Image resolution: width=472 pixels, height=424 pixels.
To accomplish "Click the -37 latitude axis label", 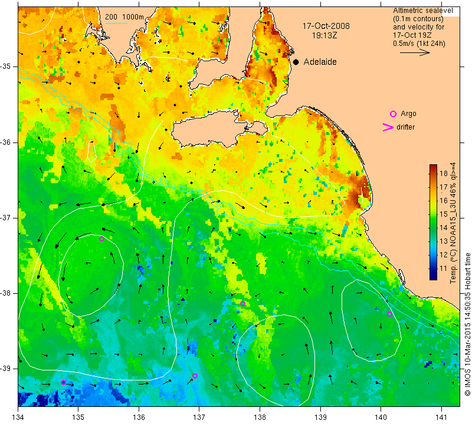I will (5, 217).
